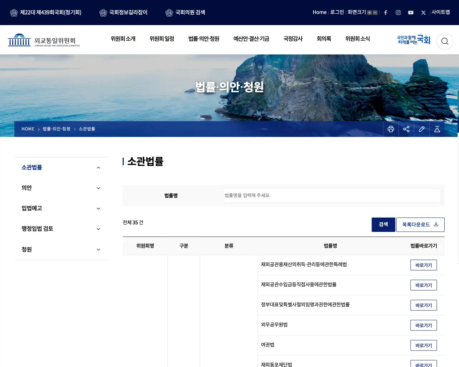The image size is (459, 367).
Task: Click 바로가기 for 여권법
Action: 423,345
